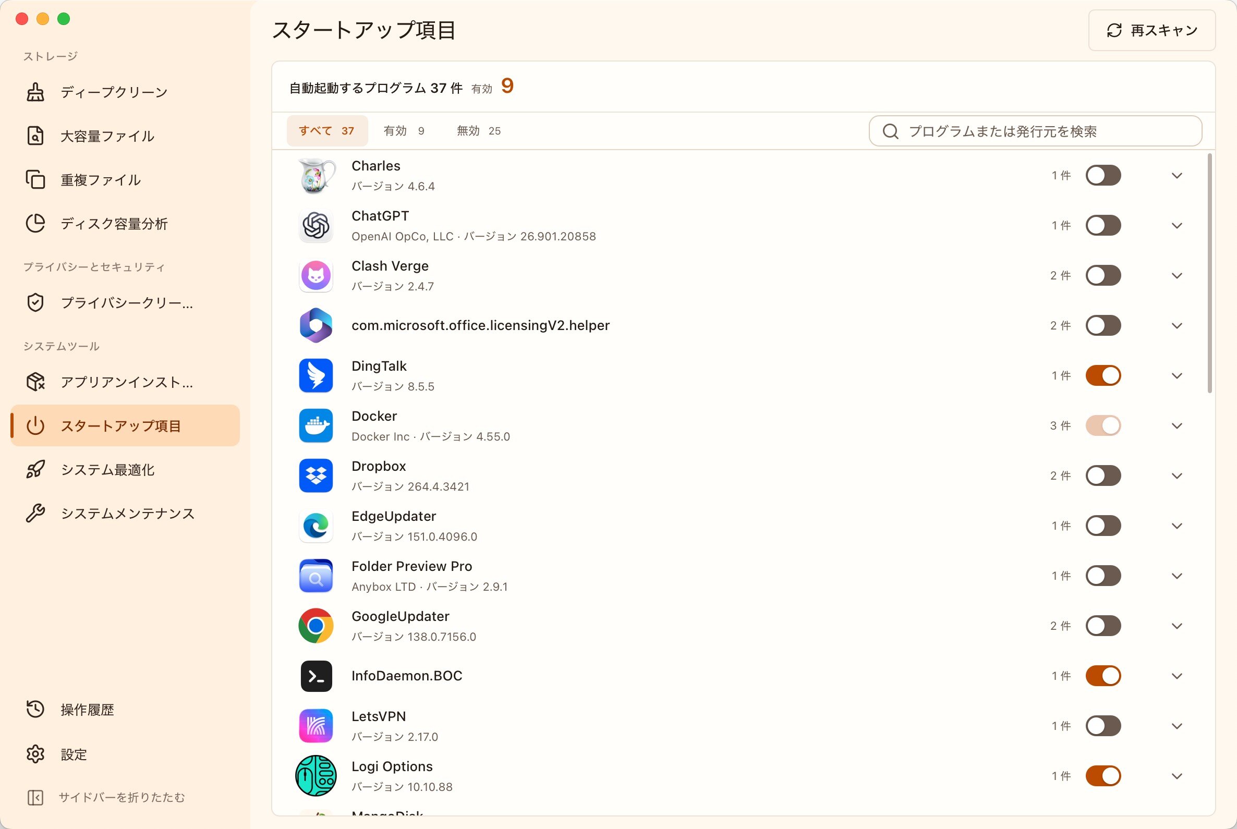Select the すべて 37 tab
The width and height of the screenshot is (1237, 829).
tap(327, 130)
